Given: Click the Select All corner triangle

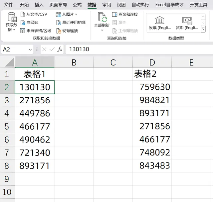Looking at the screenshot, I should 10,62.
